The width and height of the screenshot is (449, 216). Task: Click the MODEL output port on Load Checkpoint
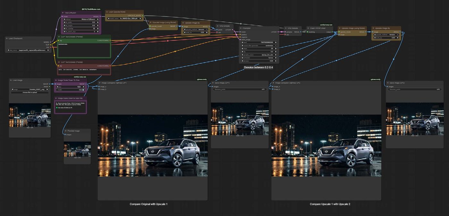(x=50, y=42)
